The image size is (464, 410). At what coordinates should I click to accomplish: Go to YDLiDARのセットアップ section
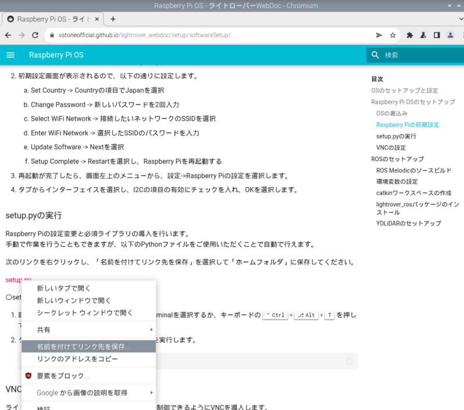click(x=409, y=223)
